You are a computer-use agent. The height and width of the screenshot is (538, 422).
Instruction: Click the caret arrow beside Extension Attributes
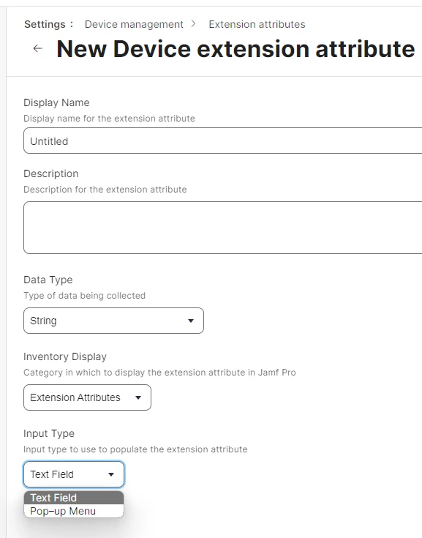pyautogui.click(x=138, y=397)
